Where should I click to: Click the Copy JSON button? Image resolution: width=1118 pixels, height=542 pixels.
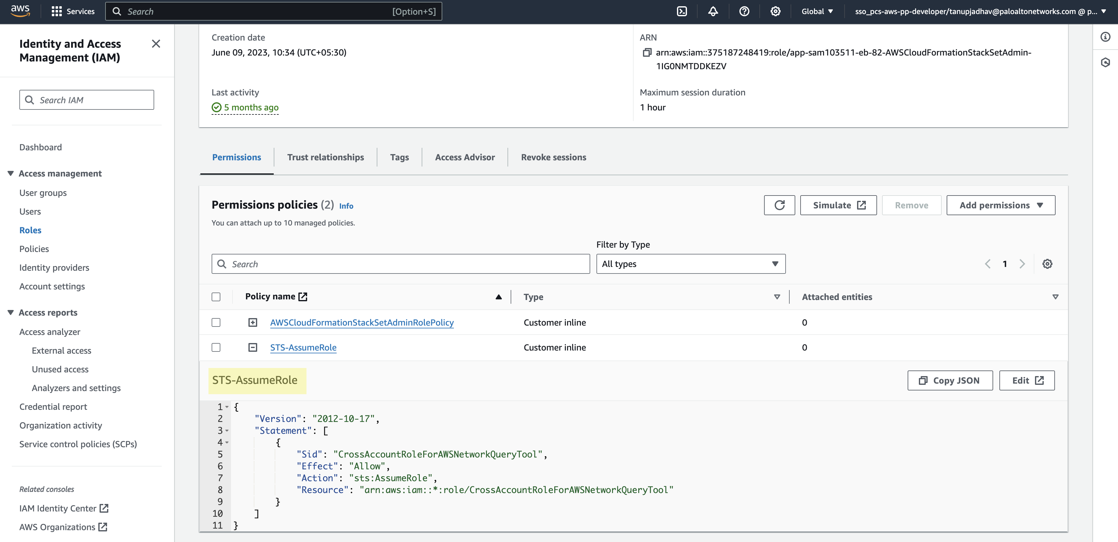click(x=949, y=380)
